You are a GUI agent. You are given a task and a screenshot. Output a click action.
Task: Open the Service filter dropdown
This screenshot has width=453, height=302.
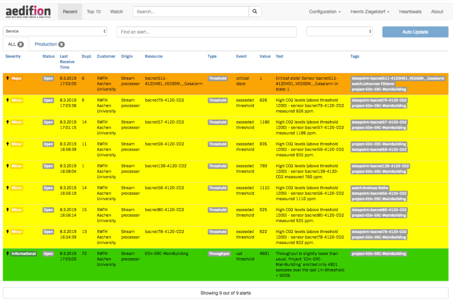click(55, 31)
